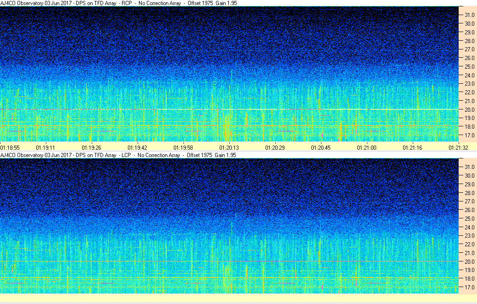477x304 pixels.
Task: Click the RCP spectrogram title text
Action: [118, 3]
